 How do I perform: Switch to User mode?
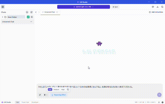[18, 102]
